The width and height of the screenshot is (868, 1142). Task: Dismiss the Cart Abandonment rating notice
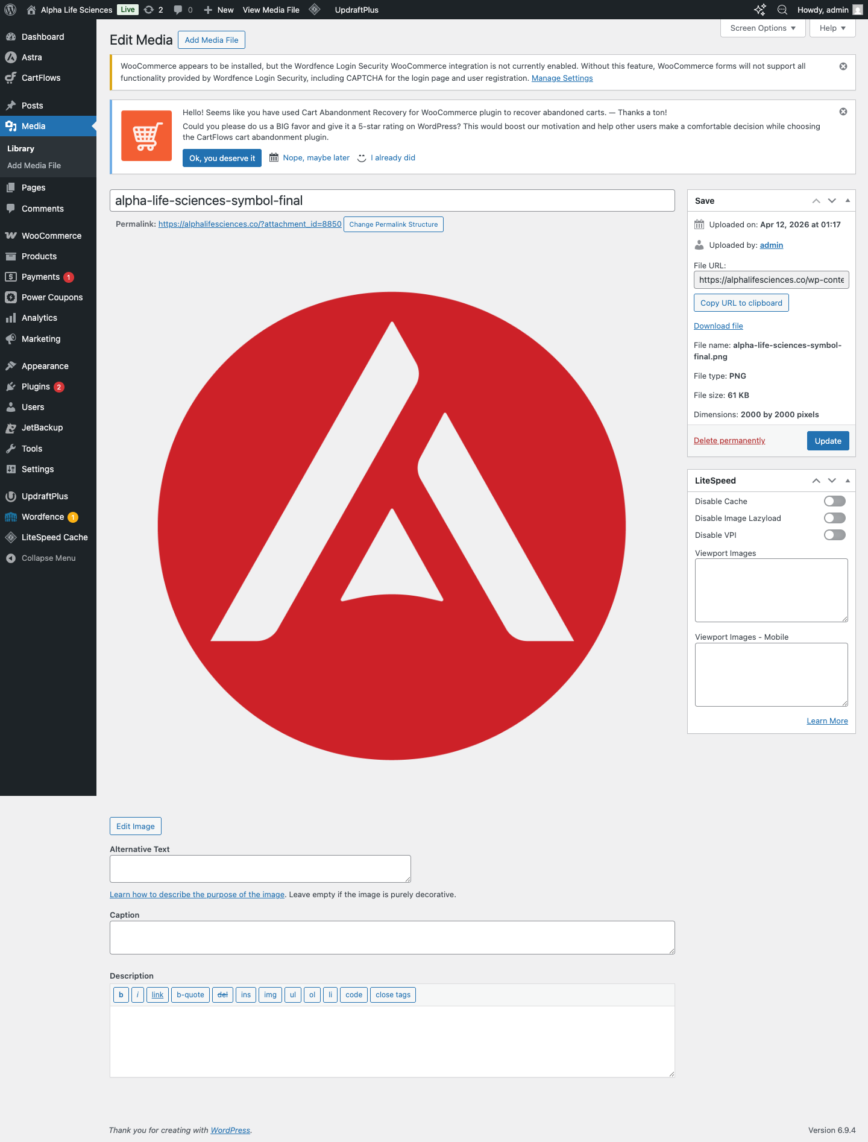(843, 112)
